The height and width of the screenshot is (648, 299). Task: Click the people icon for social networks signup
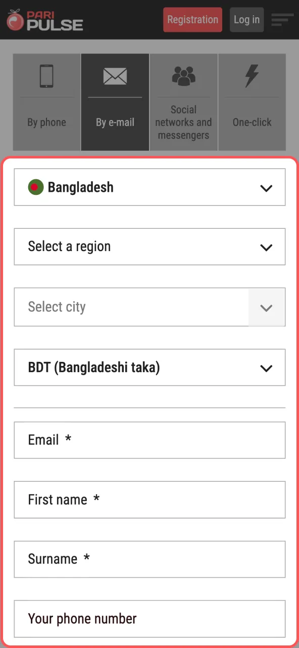pyautogui.click(x=183, y=75)
